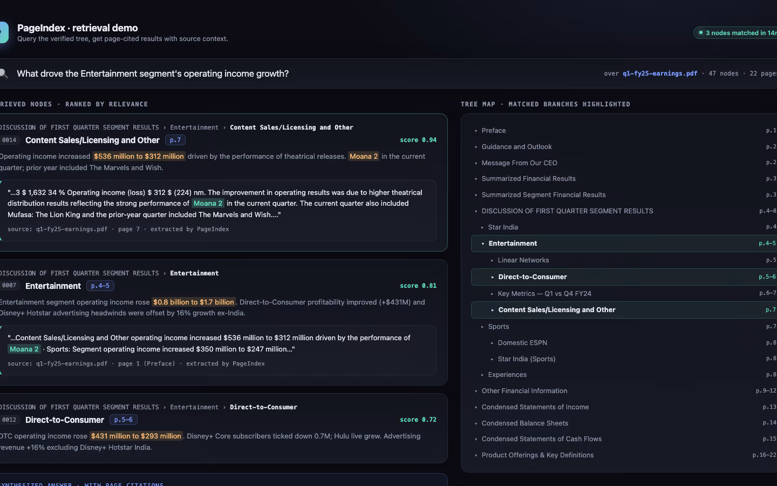Click node ID 0014 tag

9,140
